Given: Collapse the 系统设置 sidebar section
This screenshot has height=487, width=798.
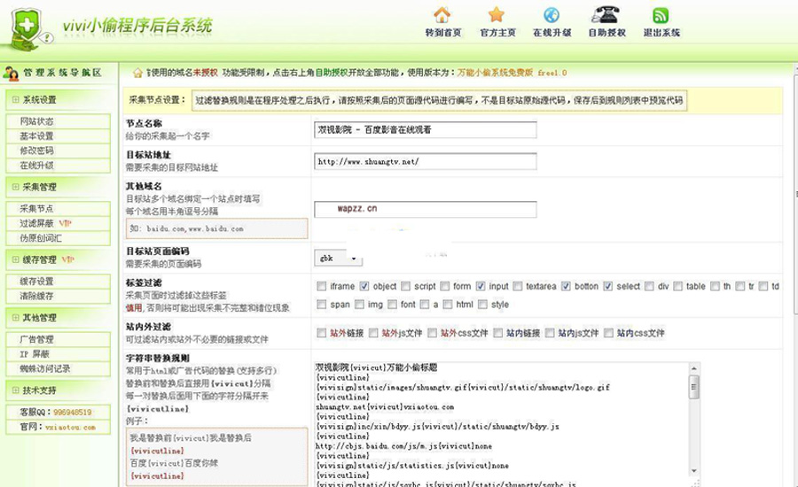Looking at the screenshot, I should (x=12, y=99).
